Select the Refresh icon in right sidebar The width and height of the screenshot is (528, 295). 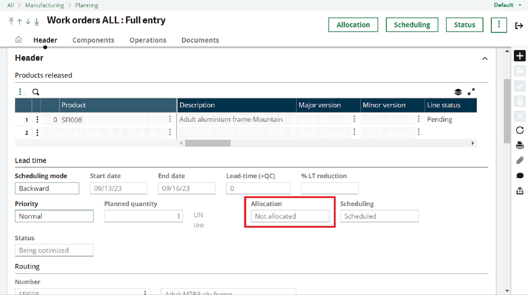[520, 131]
